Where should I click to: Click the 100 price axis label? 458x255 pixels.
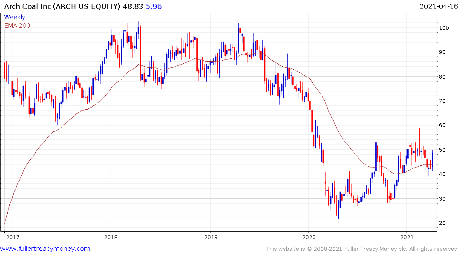click(444, 28)
